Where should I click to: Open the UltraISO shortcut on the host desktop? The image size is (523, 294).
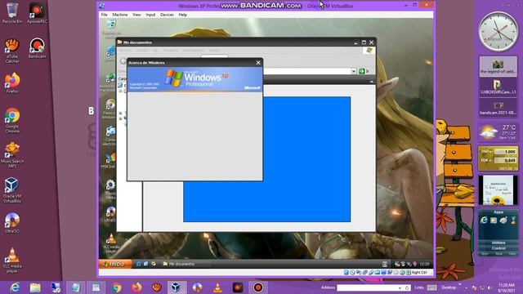pyautogui.click(x=12, y=223)
